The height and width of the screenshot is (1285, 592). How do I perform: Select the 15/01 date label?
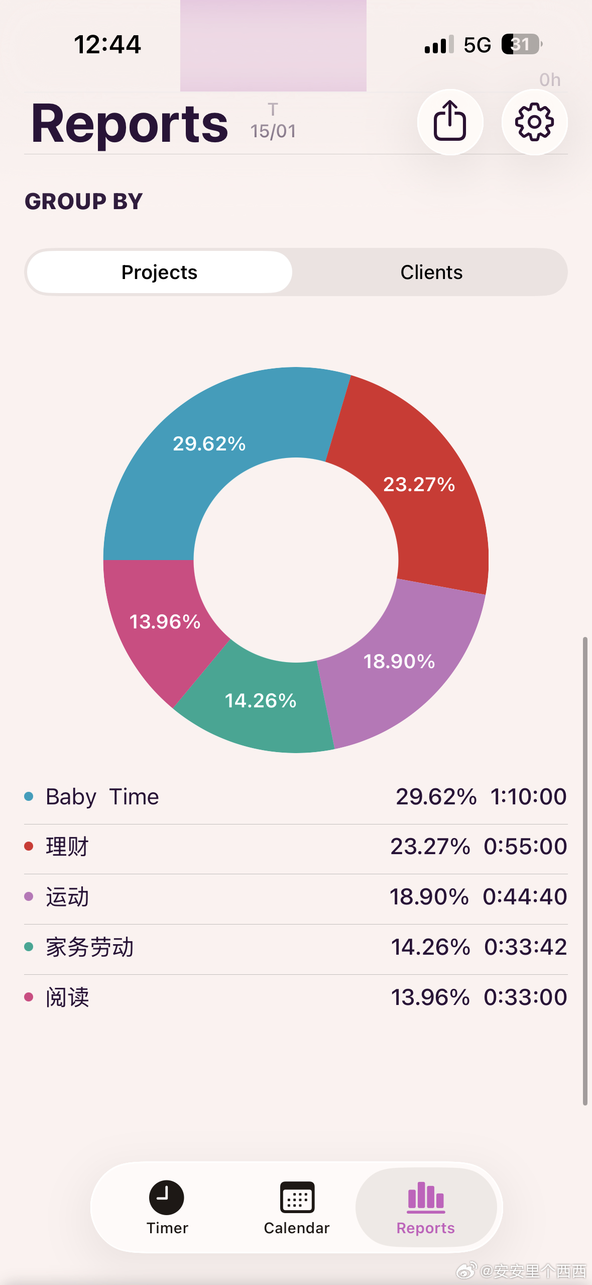[273, 131]
